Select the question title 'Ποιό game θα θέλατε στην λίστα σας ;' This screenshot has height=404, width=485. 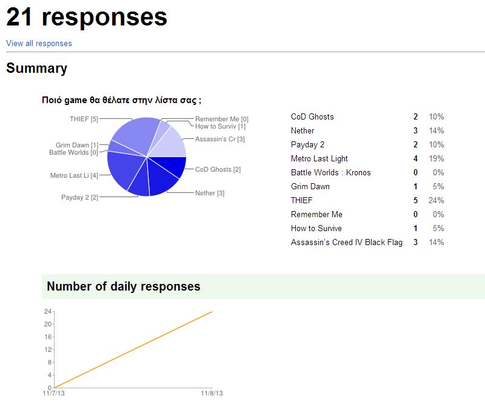tap(122, 100)
